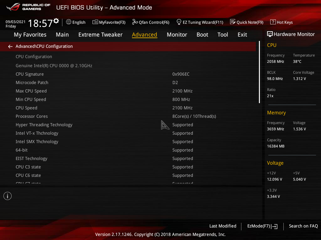Select the Max CPU Speed row
The height and width of the screenshot is (240, 321).
click(128, 91)
